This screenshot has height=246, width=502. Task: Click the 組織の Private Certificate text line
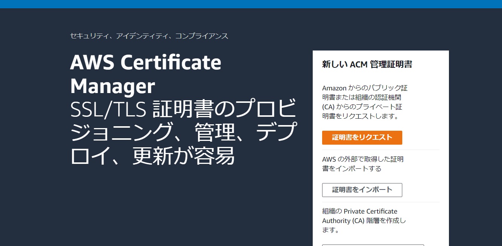[360, 211]
